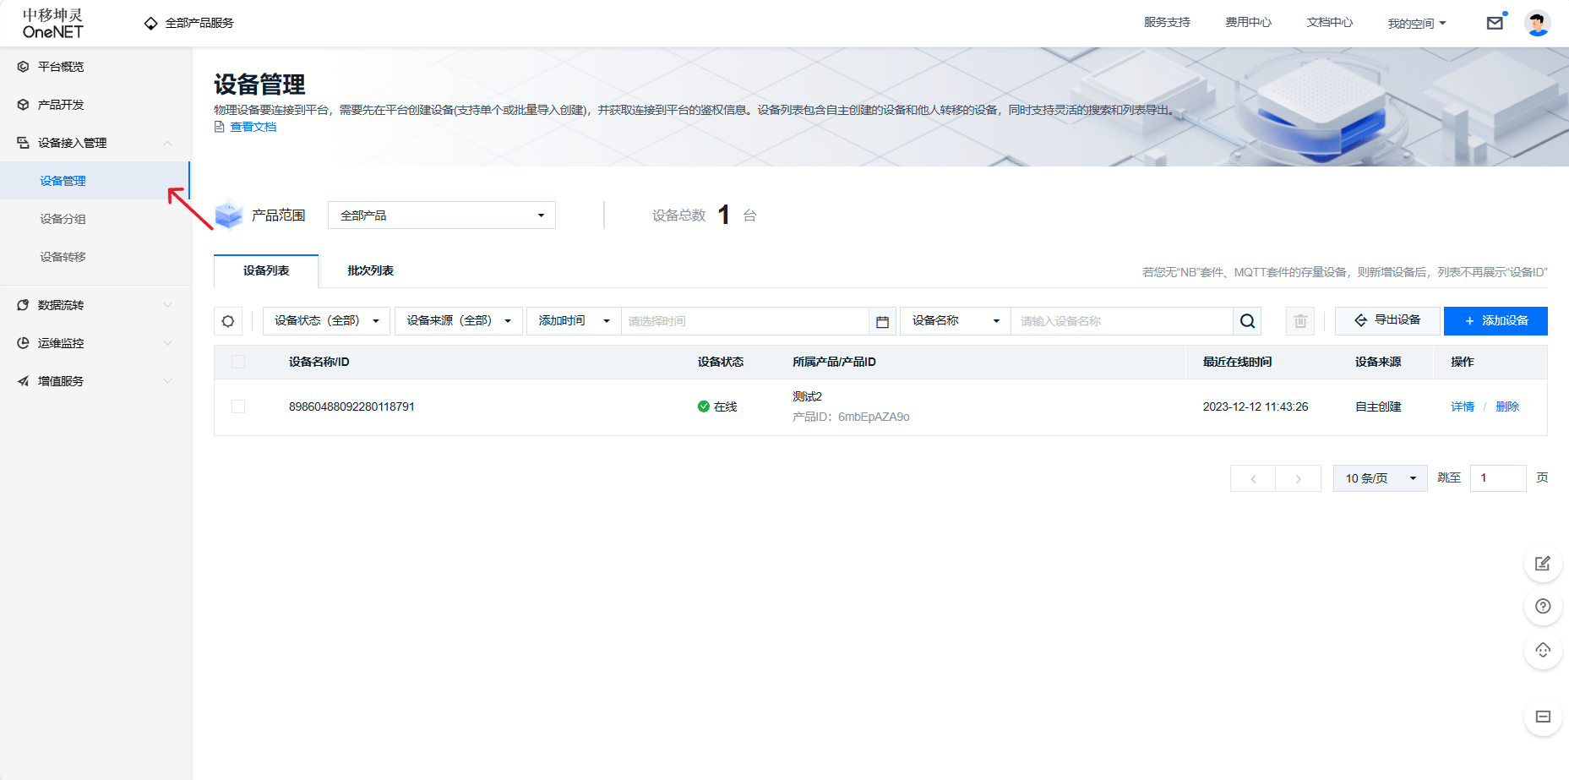Open 详情 link for device 测试2
This screenshot has height=780, width=1569.
tap(1462, 406)
